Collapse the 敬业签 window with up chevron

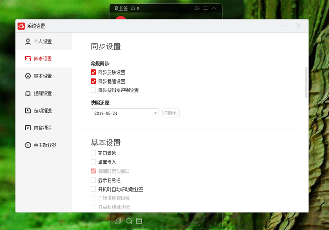[x=214, y=8]
